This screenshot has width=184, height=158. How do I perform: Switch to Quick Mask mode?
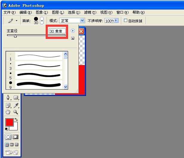(x=15, y=137)
